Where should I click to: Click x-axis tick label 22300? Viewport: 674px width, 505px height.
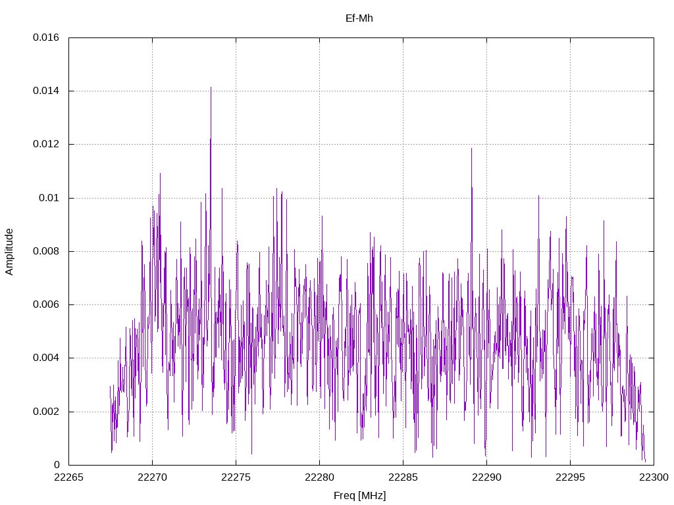point(654,477)
